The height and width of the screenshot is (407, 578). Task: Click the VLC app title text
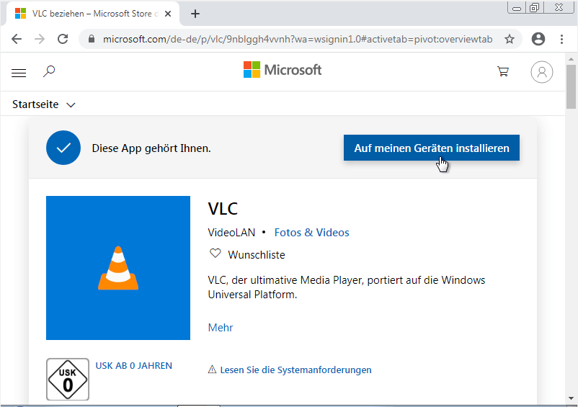223,208
